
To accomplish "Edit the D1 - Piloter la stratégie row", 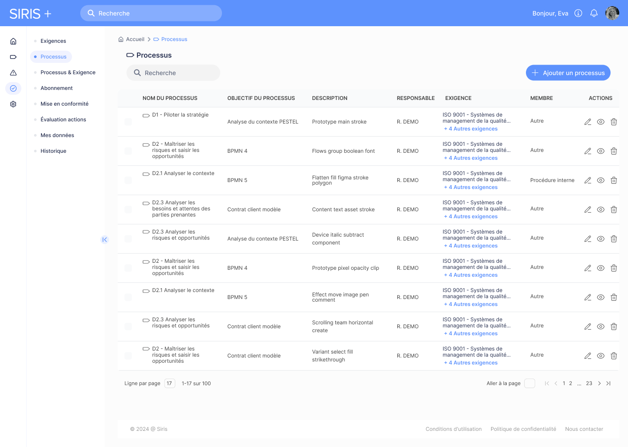I will coord(587,122).
